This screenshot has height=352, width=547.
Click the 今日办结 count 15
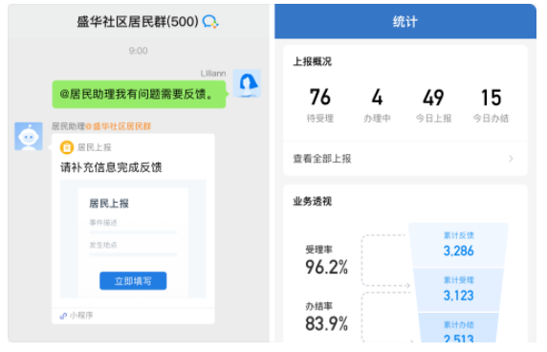[x=491, y=97]
